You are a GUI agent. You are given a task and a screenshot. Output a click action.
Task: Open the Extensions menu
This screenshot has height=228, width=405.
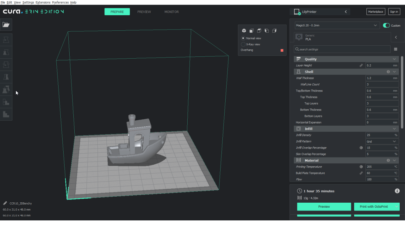tap(43, 3)
